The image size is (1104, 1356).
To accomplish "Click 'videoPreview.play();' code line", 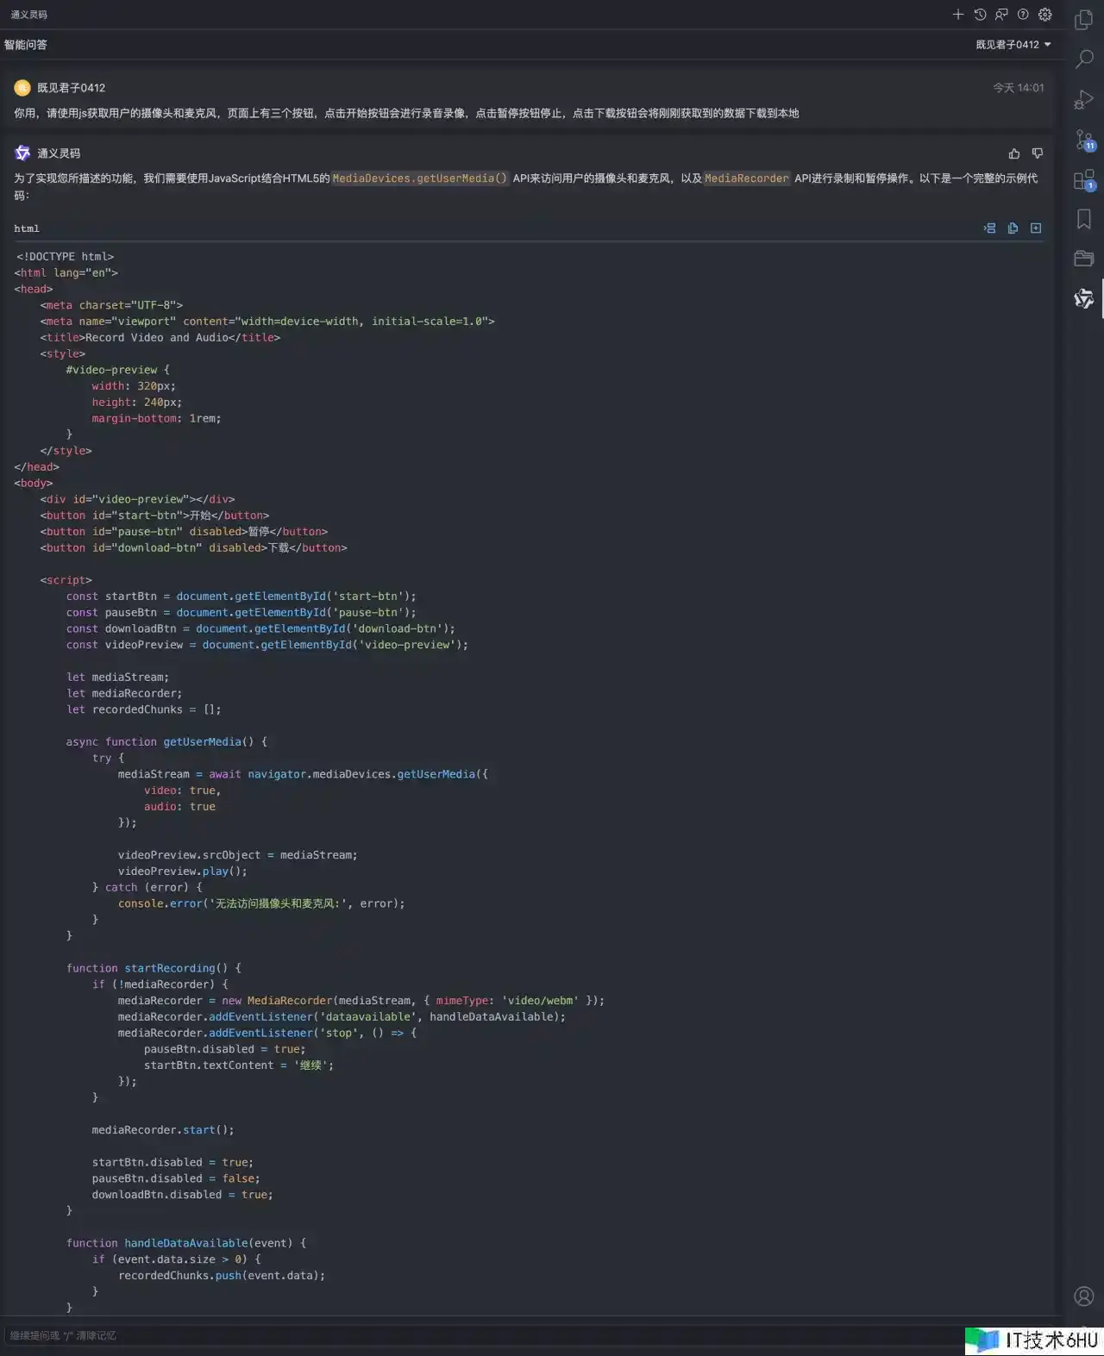I will pos(183,872).
